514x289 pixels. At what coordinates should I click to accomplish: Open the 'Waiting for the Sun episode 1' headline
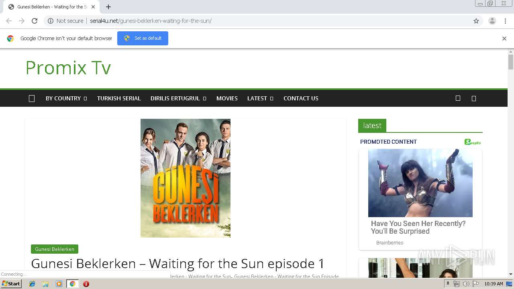(x=177, y=264)
